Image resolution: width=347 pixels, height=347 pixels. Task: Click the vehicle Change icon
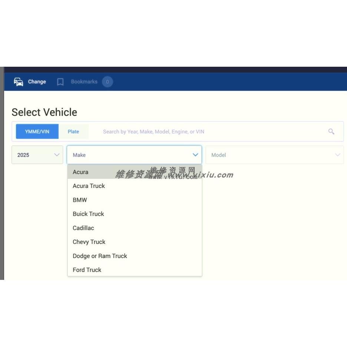click(x=19, y=82)
